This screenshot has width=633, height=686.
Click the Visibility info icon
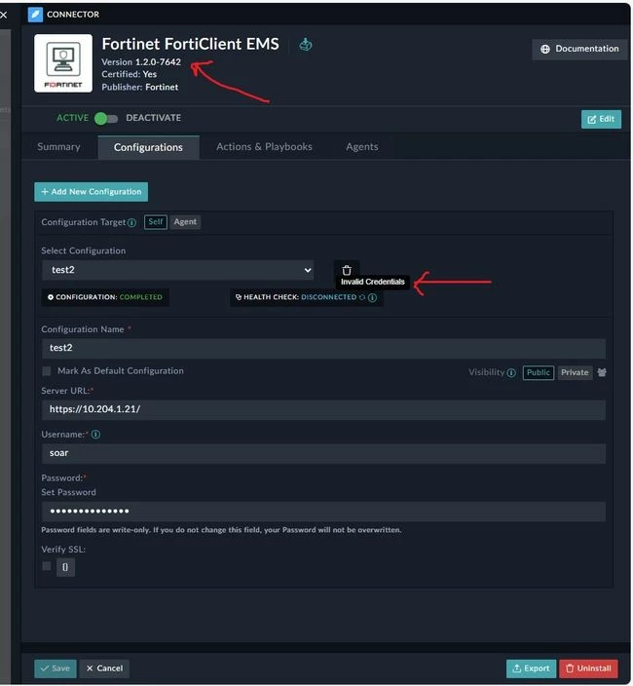(x=511, y=373)
